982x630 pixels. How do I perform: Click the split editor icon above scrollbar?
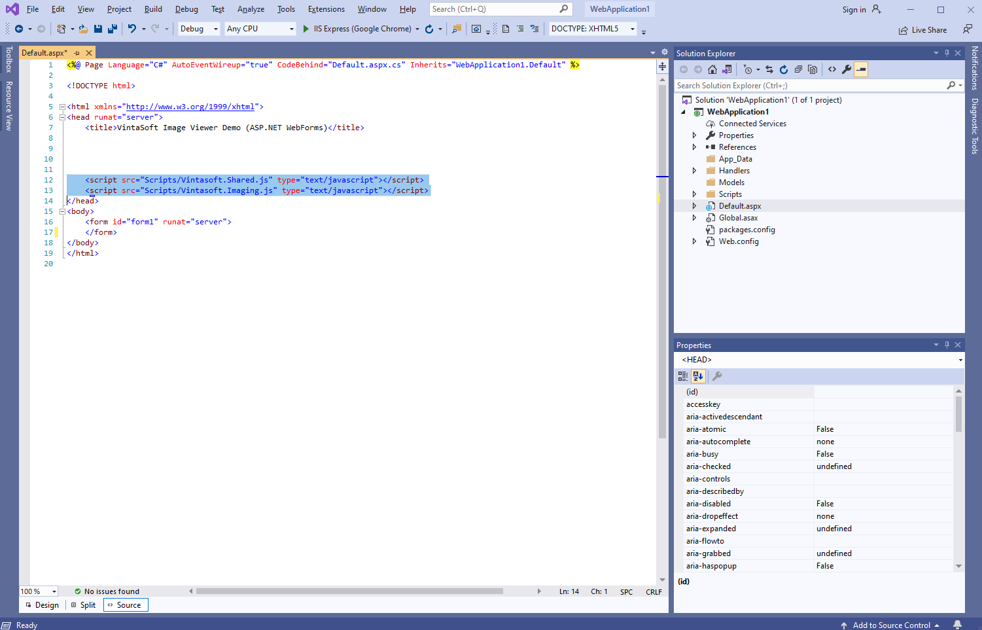click(662, 66)
